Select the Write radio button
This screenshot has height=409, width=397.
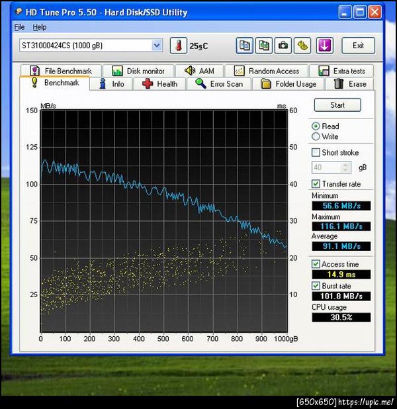pyautogui.click(x=316, y=136)
